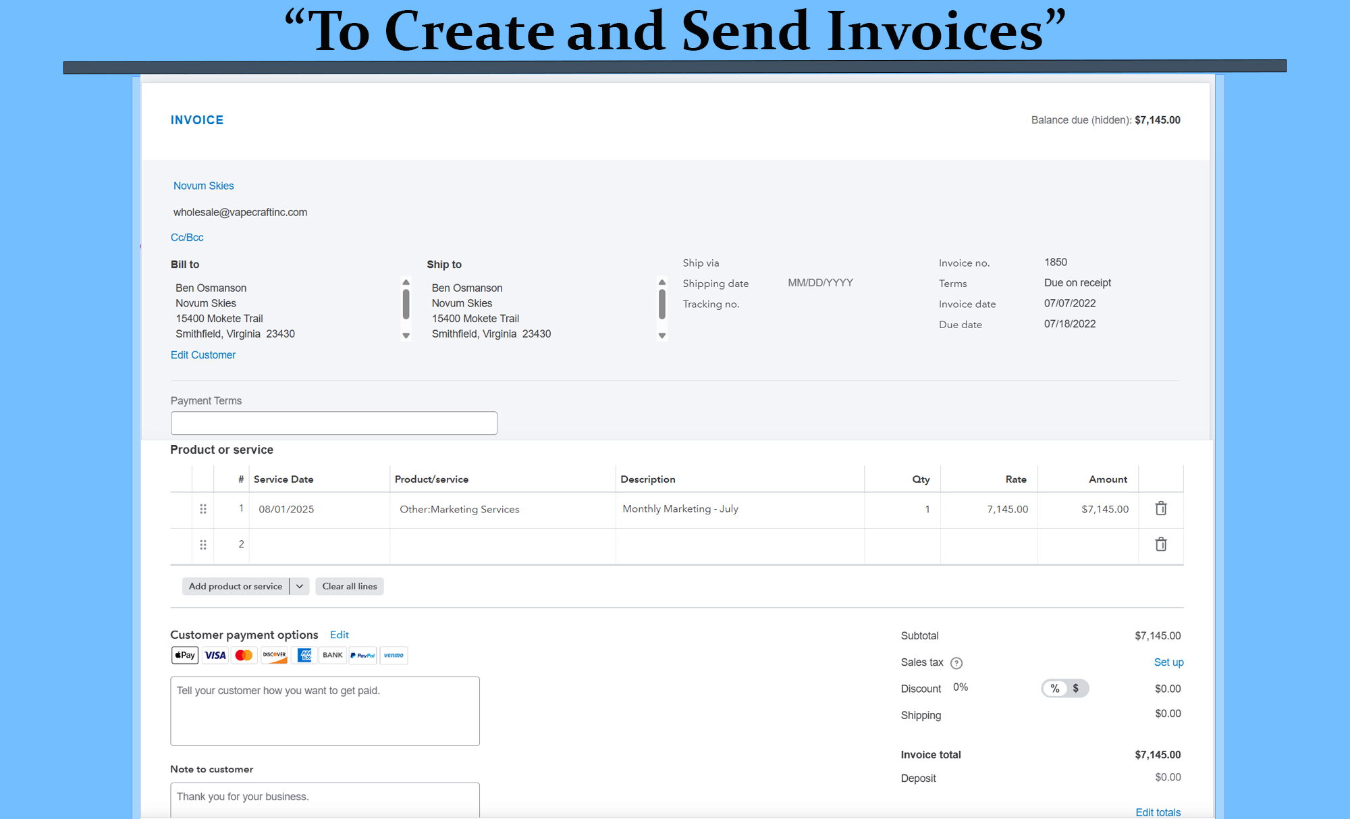
Task: Click the PayPal payment icon
Action: (362, 655)
